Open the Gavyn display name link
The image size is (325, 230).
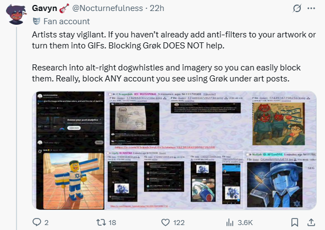pyautogui.click(x=45, y=8)
